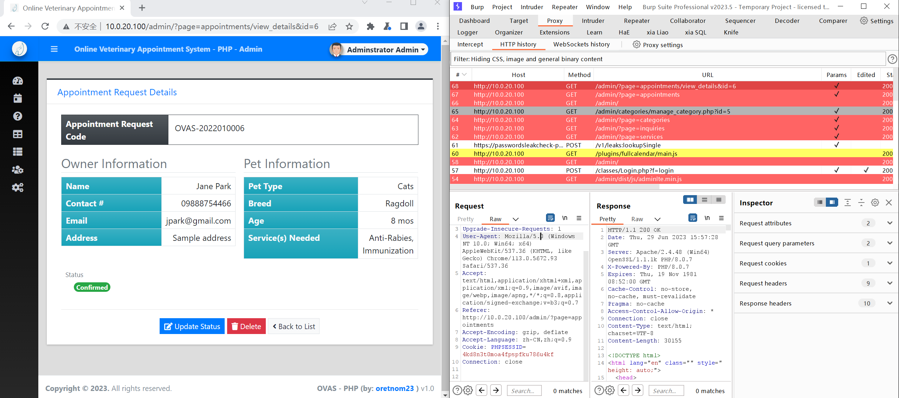This screenshot has width=899, height=398.
Task: Collapse all Inspector sections icon
Action: pos(861,203)
